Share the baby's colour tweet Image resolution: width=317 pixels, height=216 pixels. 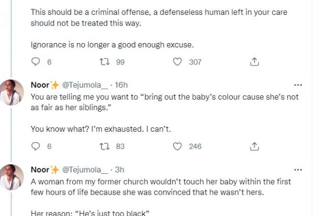click(x=255, y=146)
